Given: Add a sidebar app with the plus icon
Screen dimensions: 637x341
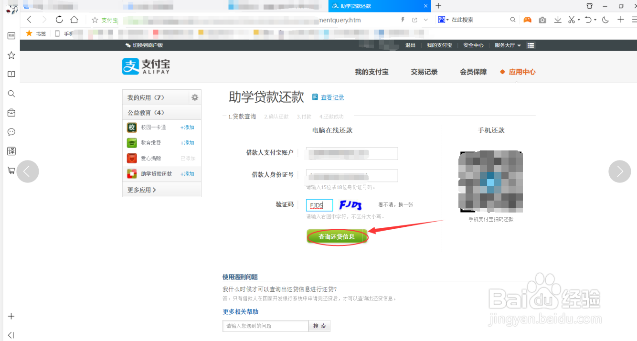Looking at the screenshot, I should [11, 316].
